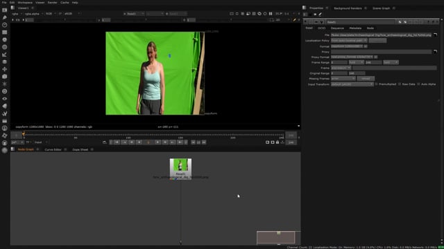Toggle the Premultiplied checkbox
The height and width of the screenshot is (249, 444).
[376, 84]
